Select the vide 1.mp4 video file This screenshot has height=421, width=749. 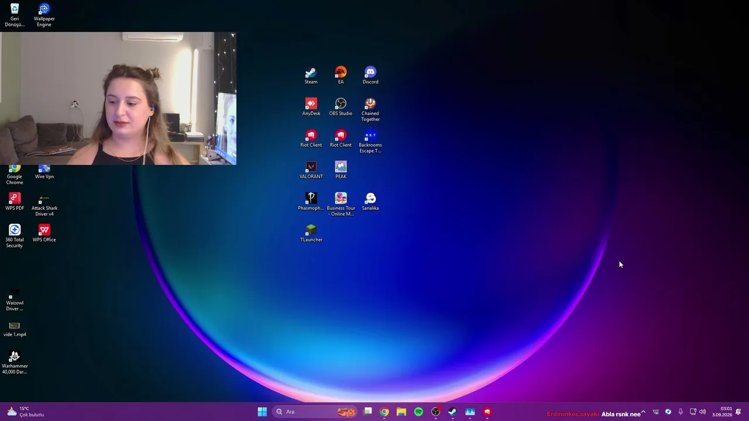coord(15,329)
